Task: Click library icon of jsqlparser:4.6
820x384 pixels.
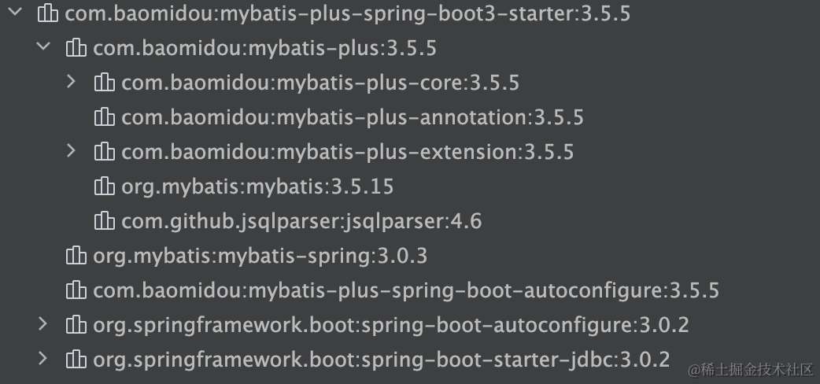Action: pos(105,220)
